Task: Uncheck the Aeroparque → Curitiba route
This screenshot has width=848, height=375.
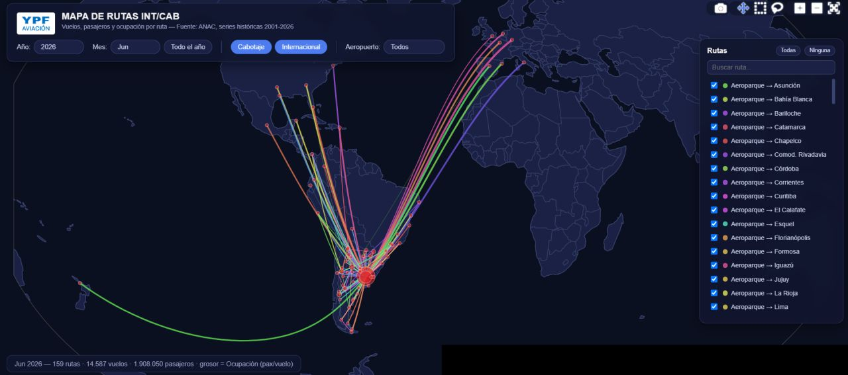Action: 714,196
